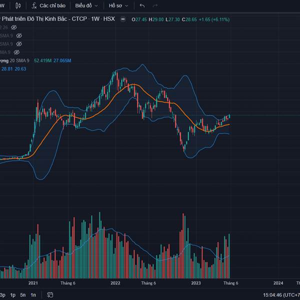
Task: Unhide the SMA 9 indicator directly below the '26' row
Action: (x=19, y=35)
